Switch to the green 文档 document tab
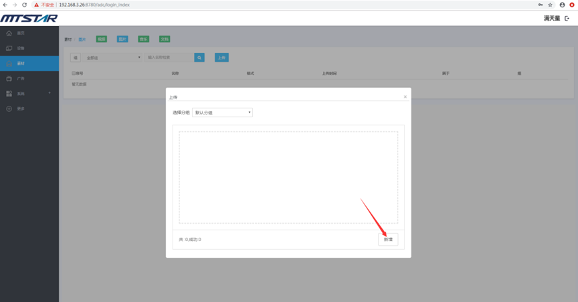Viewport: 578px width, 302px height. click(165, 40)
